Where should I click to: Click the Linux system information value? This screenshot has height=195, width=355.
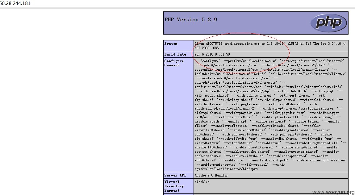270,46
